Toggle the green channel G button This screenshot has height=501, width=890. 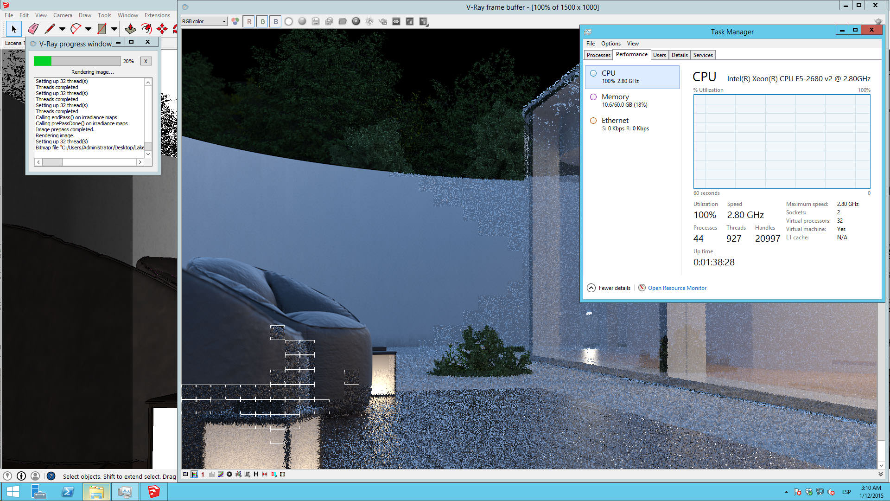point(262,21)
